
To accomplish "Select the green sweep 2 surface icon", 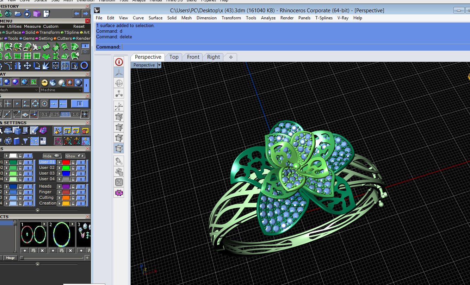I will click(x=8, y=46).
